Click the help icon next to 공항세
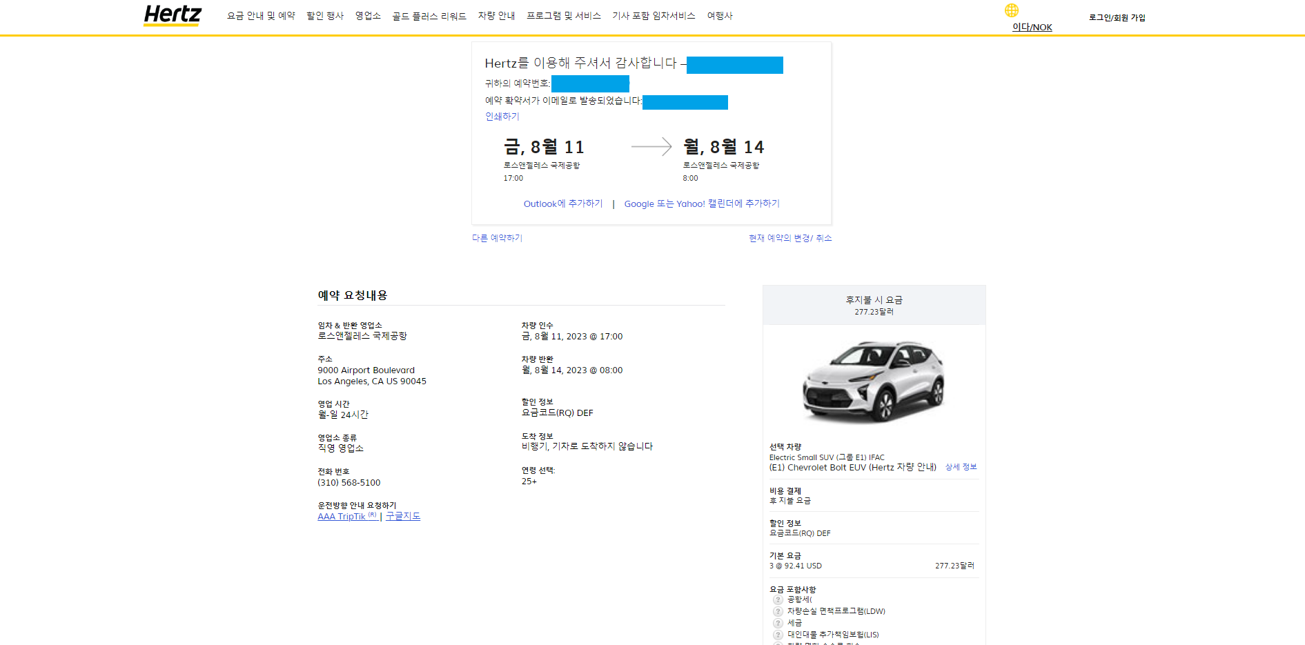The width and height of the screenshot is (1305, 645). (778, 600)
